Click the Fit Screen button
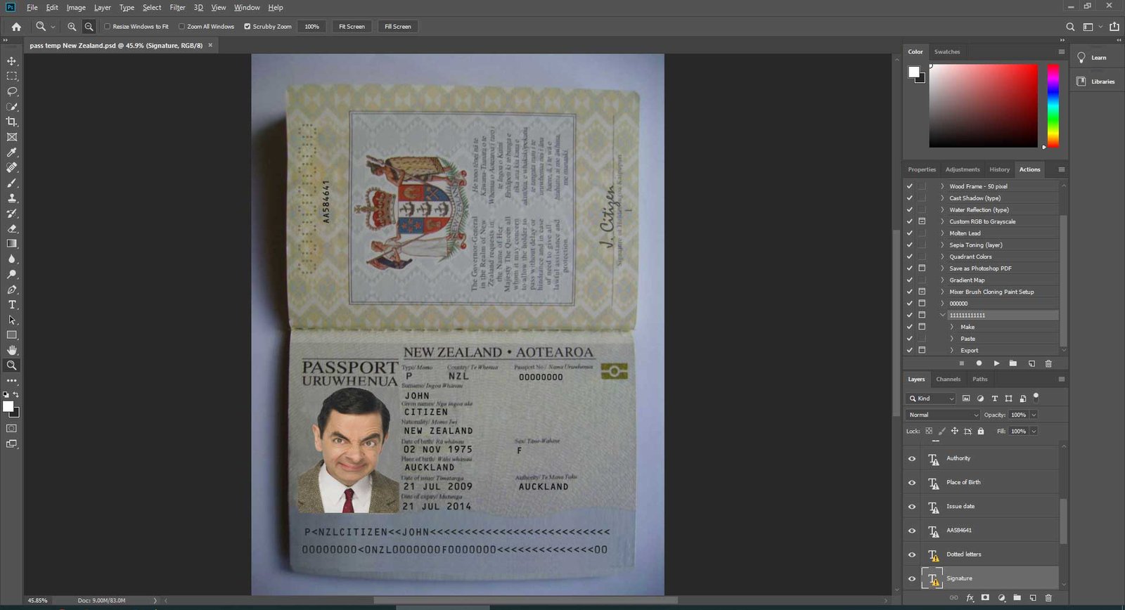 coord(352,27)
